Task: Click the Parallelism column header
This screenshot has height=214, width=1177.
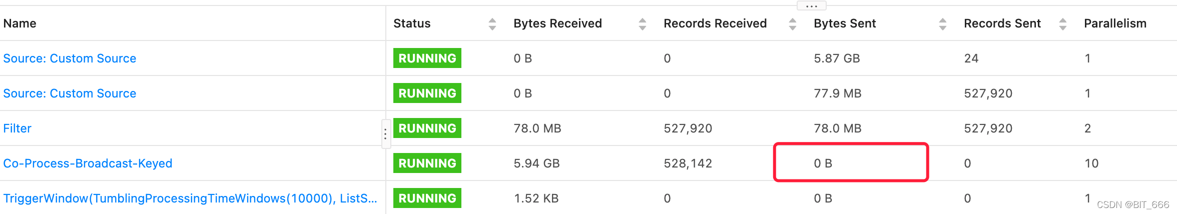Action: coord(1115,23)
